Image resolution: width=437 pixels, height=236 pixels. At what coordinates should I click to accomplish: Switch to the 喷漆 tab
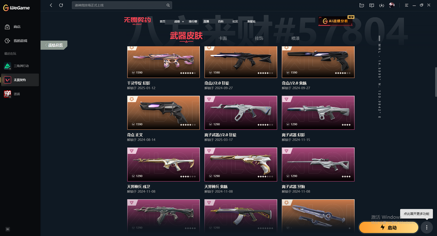click(x=295, y=38)
